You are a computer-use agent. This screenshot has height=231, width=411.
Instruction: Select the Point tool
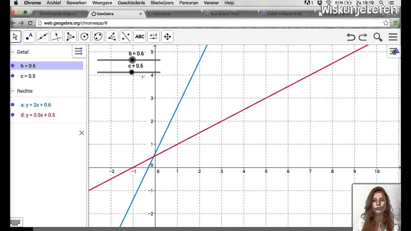point(29,37)
